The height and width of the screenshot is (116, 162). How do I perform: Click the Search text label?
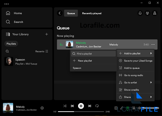[x=18, y=22]
